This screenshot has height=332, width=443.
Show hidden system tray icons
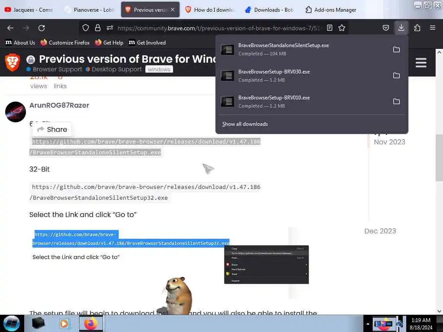click(x=368, y=324)
